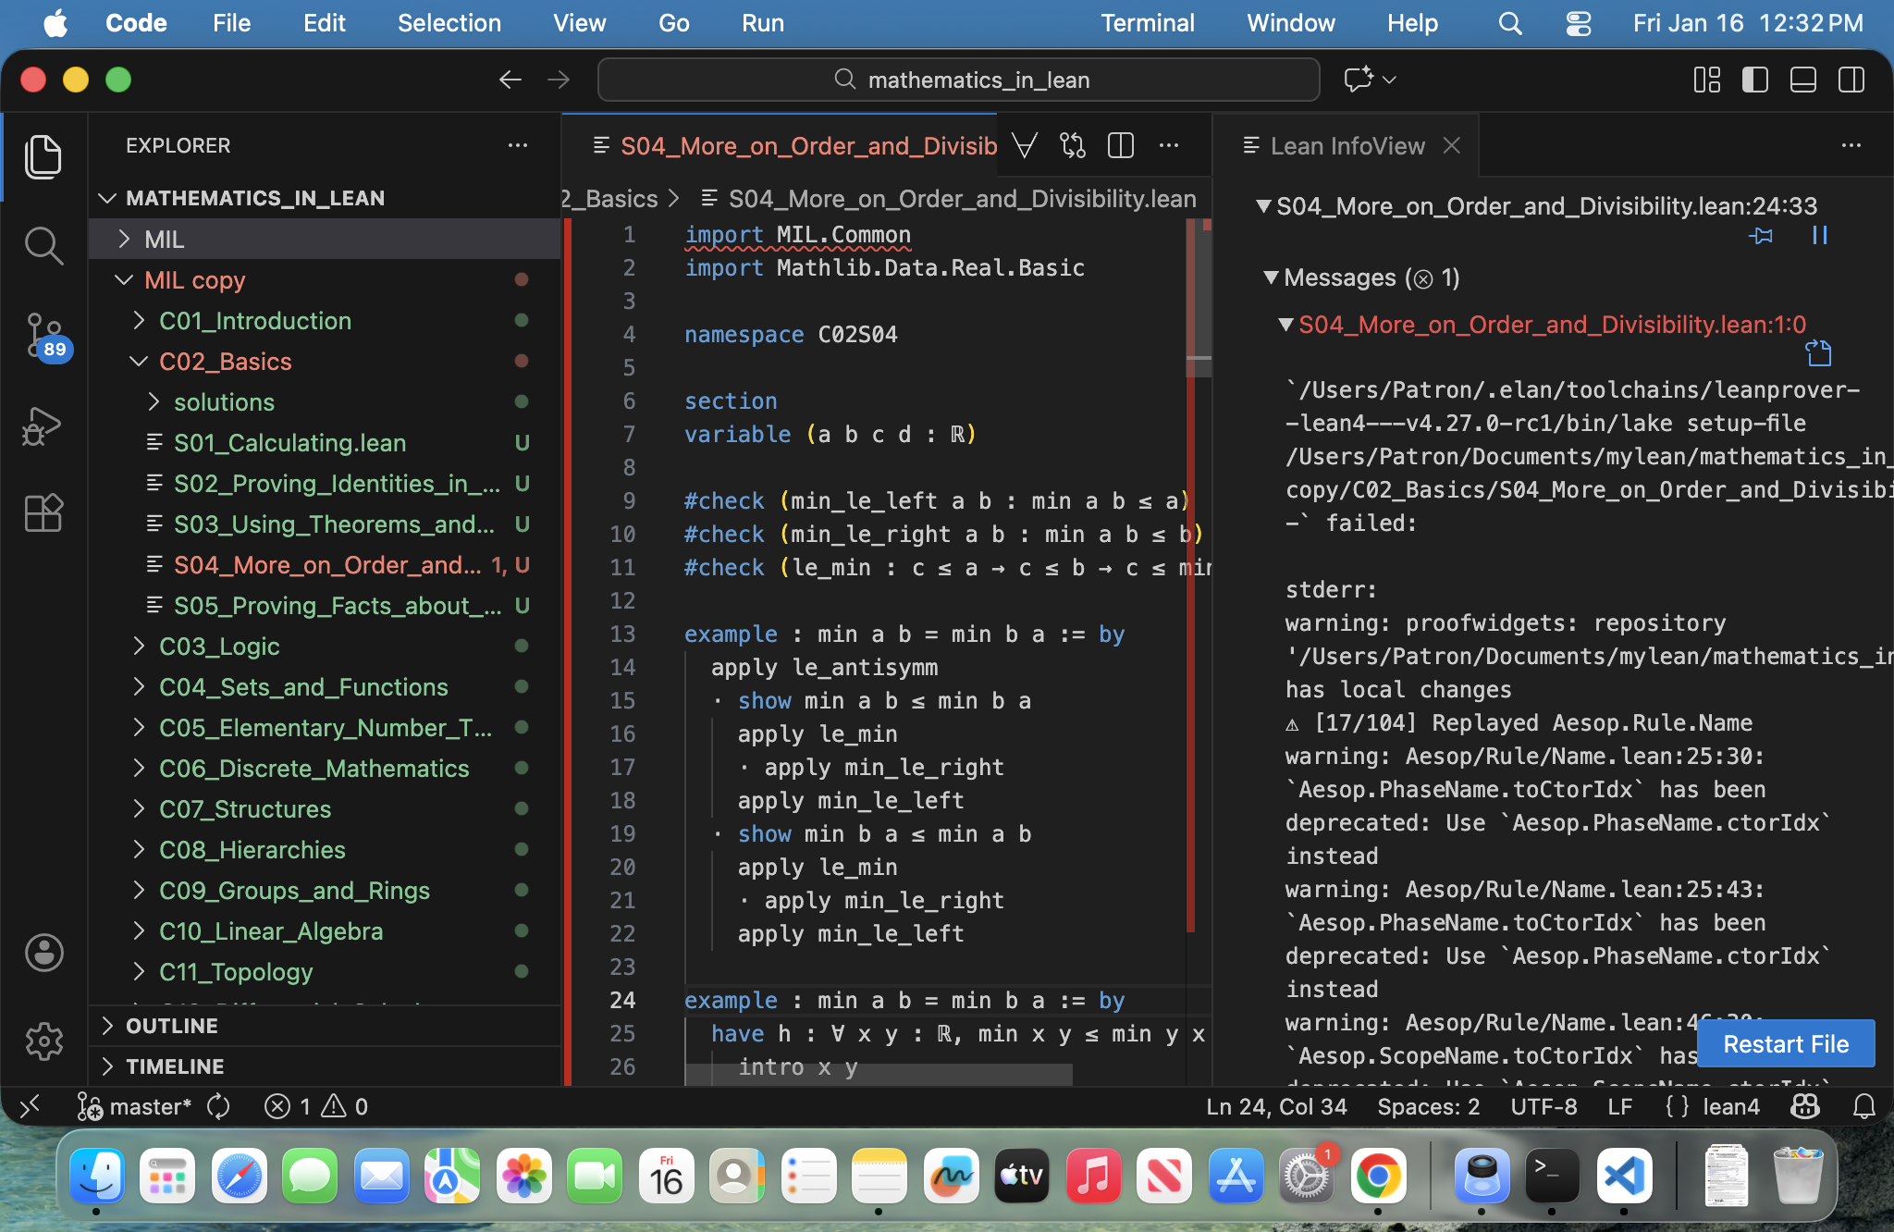The width and height of the screenshot is (1894, 1232).
Task: Open the Search view in activity bar
Action: tap(43, 246)
